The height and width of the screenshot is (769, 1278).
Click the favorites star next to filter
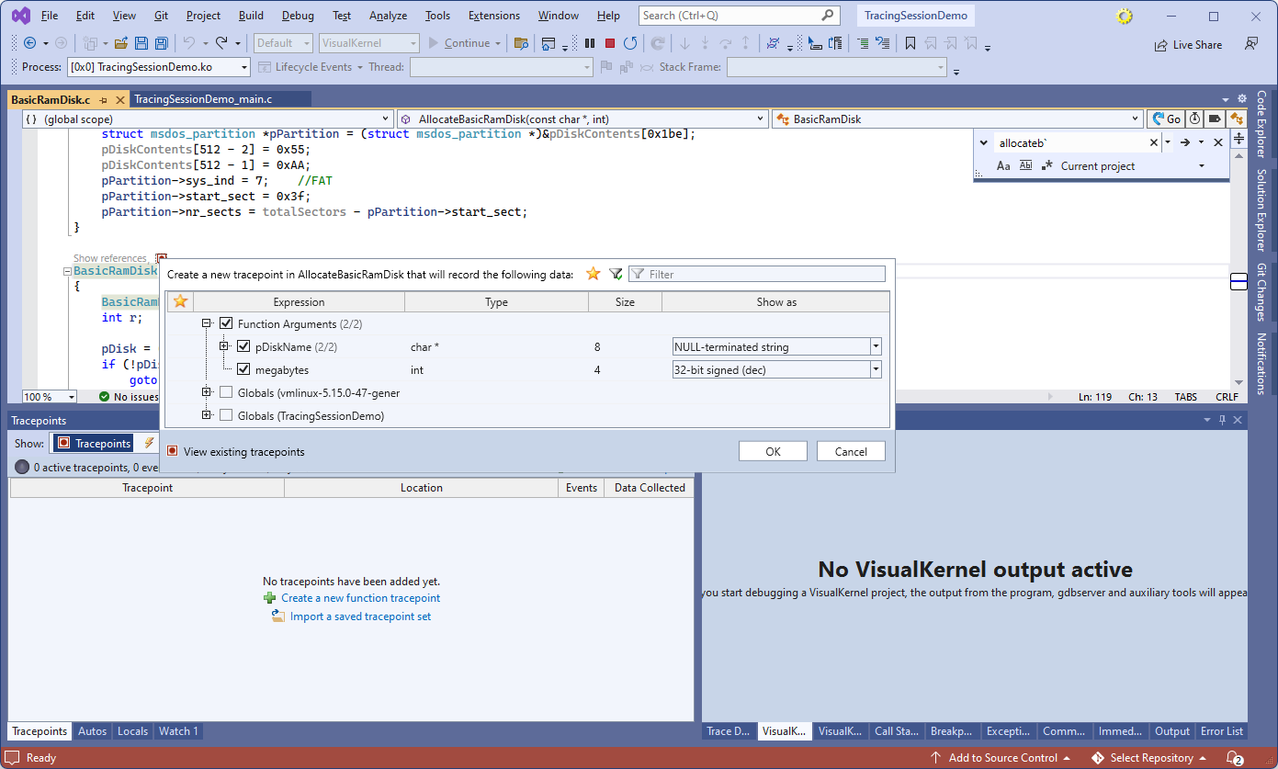594,274
